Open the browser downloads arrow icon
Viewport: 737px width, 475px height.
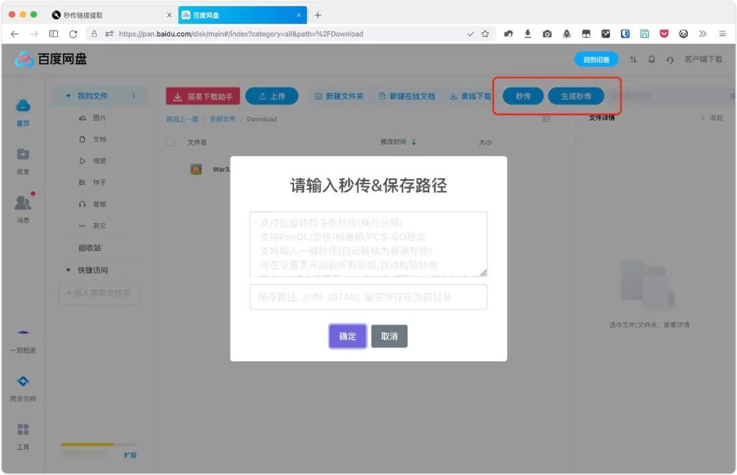[x=528, y=34]
